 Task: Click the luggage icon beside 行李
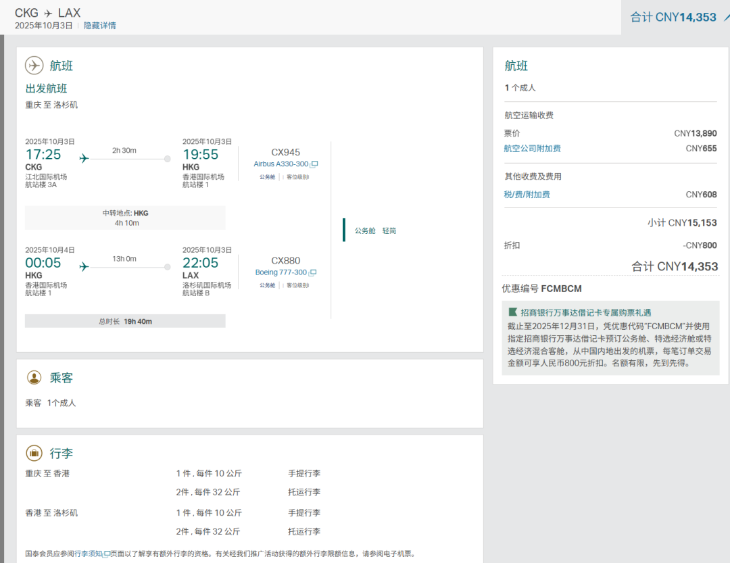click(x=34, y=453)
